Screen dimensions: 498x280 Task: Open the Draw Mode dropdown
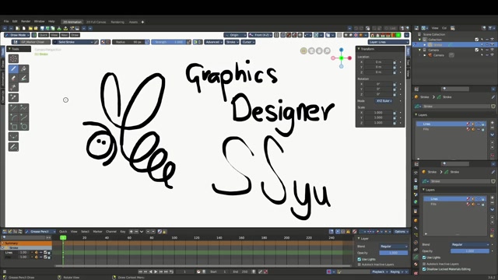[x=17, y=35]
